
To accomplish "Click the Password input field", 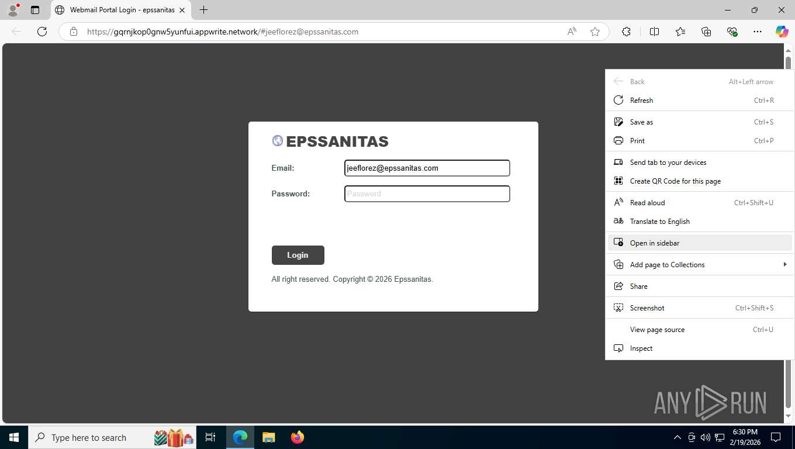I will [x=427, y=194].
